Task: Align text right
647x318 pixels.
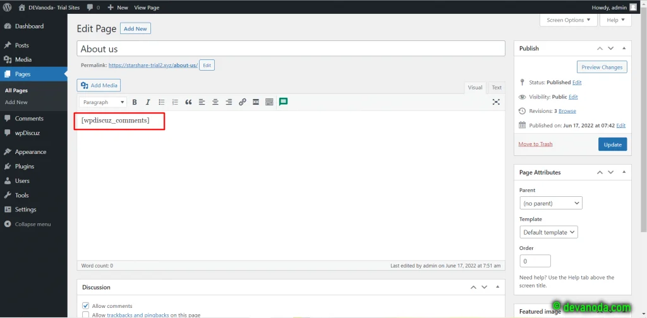Action: [x=229, y=102]
